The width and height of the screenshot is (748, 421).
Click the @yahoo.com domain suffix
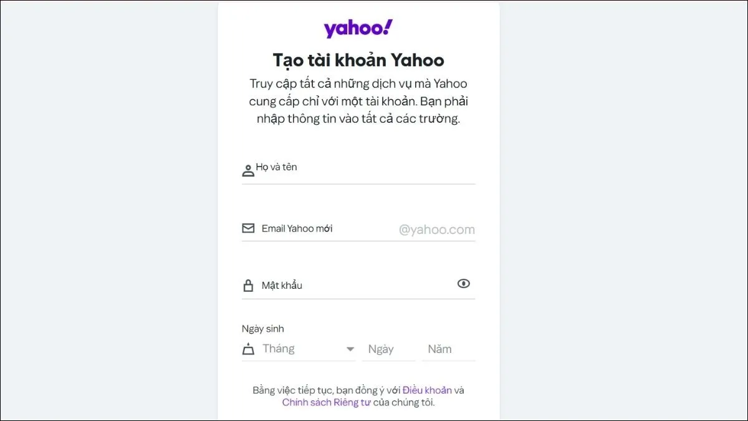coord(436,230)
